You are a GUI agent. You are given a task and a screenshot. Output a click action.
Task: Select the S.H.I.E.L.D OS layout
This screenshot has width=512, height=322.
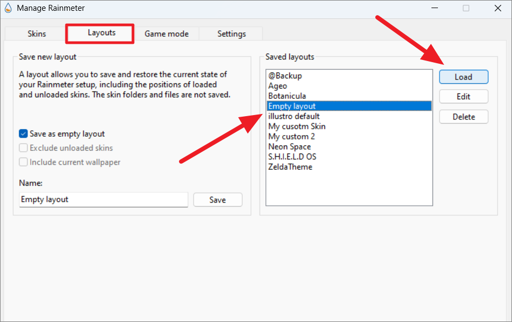click(349, 157)
